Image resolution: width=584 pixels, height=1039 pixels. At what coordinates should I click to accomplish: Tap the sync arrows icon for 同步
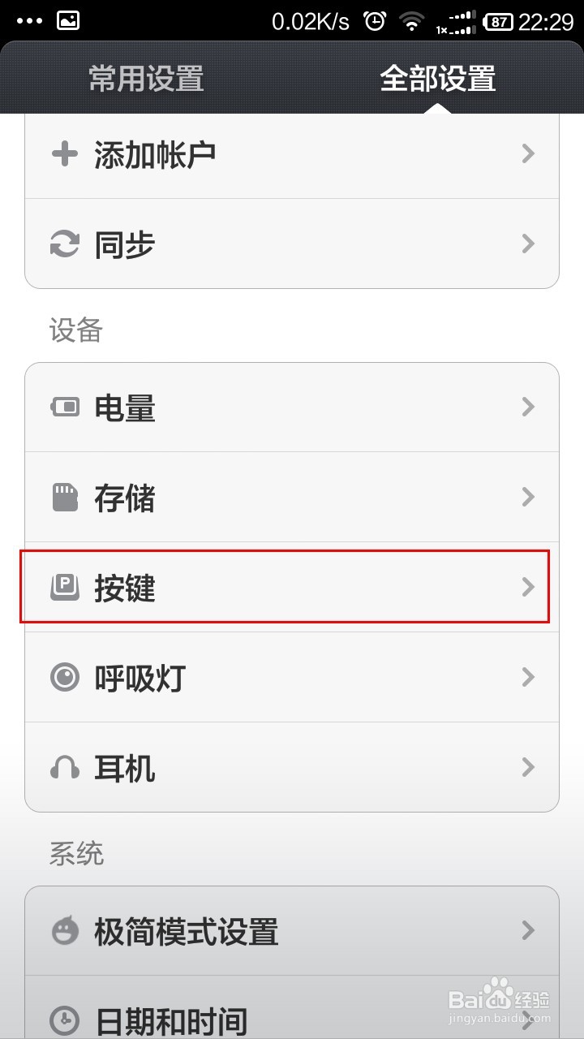tap(64, 244)
